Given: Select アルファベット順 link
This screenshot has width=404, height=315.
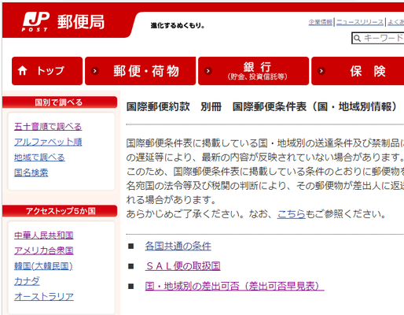Looking at the screenshot, I should 48,142.
